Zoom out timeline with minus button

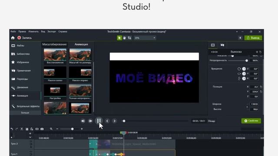[57, 129]
